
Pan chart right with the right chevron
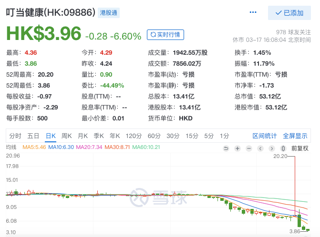(x=272, y=148)
